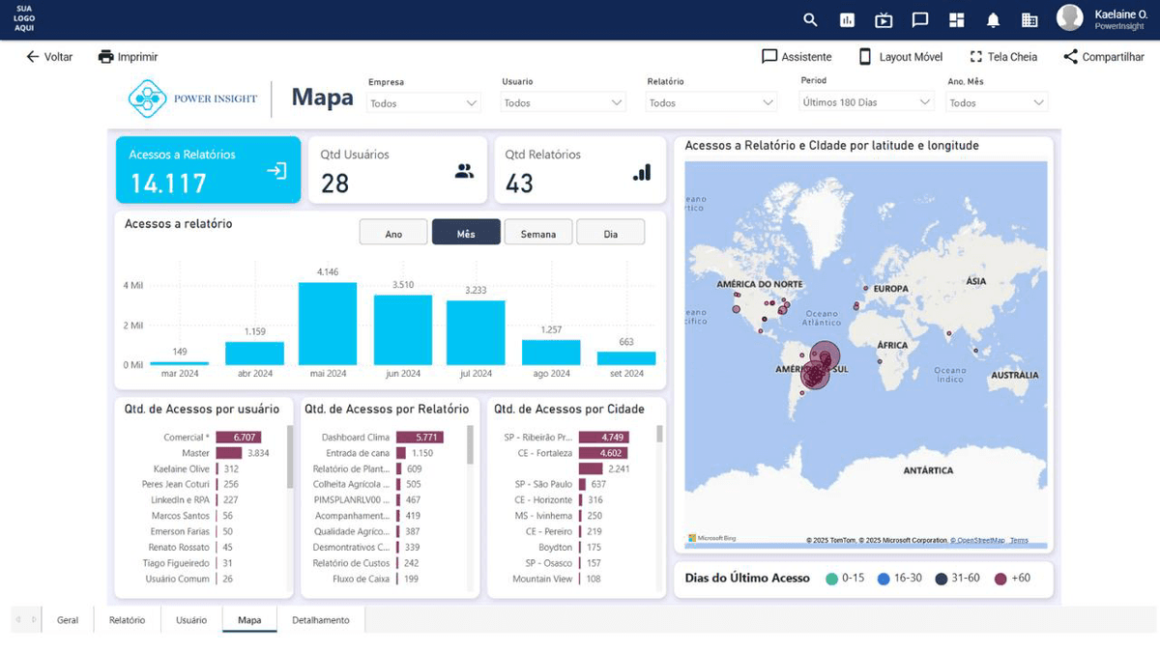Switch to the Detalhamento tab
1160x652 pixels.
321,620
